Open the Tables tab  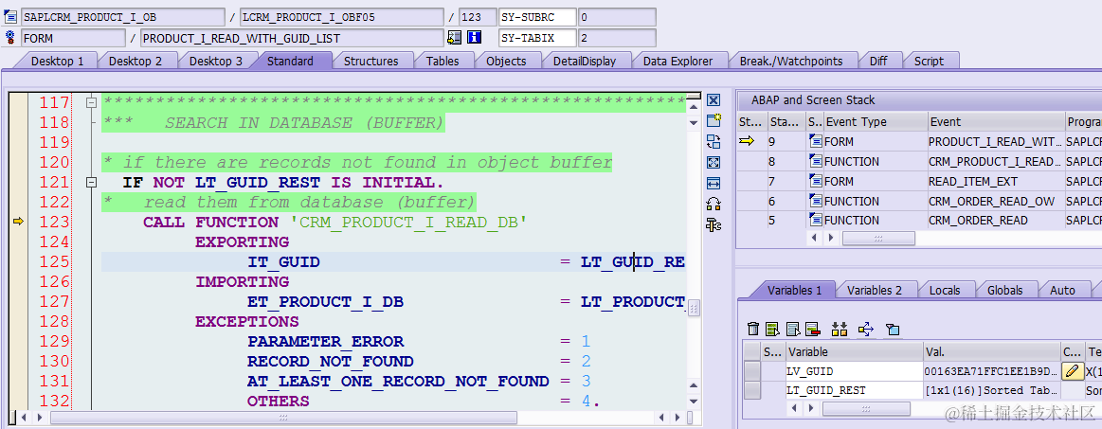[443, 62]
